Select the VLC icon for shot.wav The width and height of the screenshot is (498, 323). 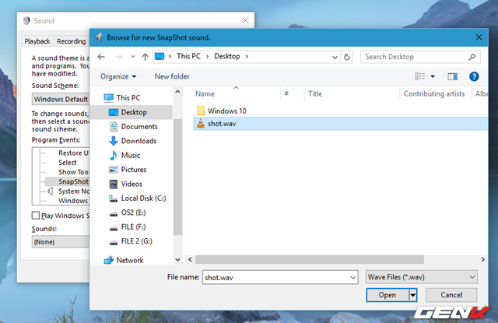(x=200, y=123)
